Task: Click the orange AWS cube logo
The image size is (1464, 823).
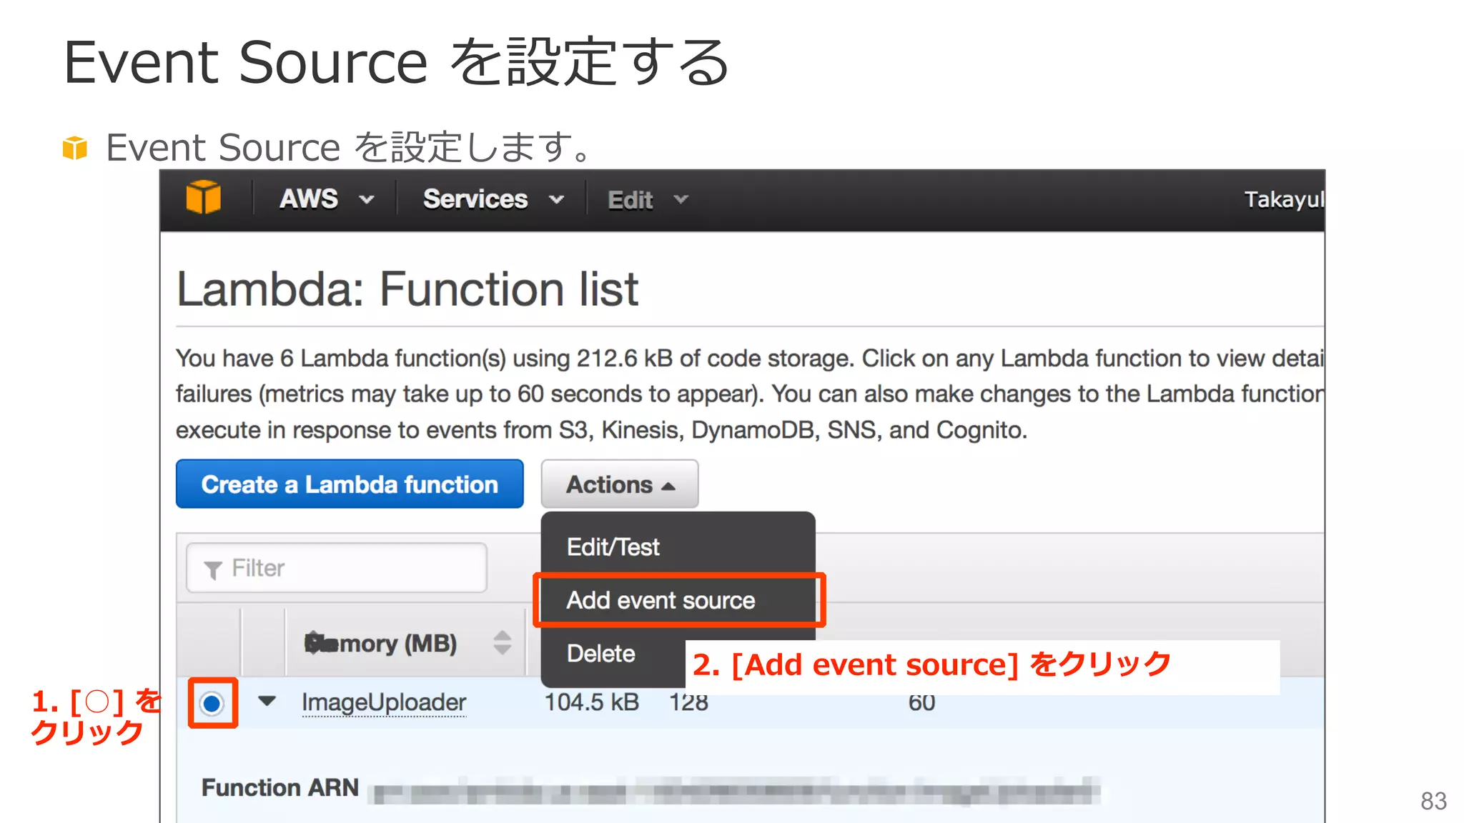Action: coord(204,197)
